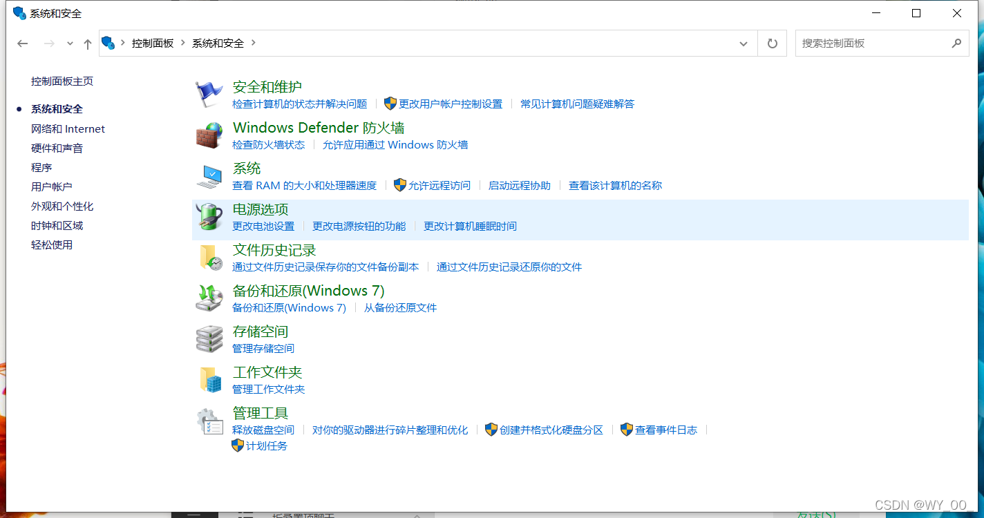Open the Windows Defender 防火墙 heading
Image resolution: width=984 pixels, height=518 pixels.
[319, 128]
